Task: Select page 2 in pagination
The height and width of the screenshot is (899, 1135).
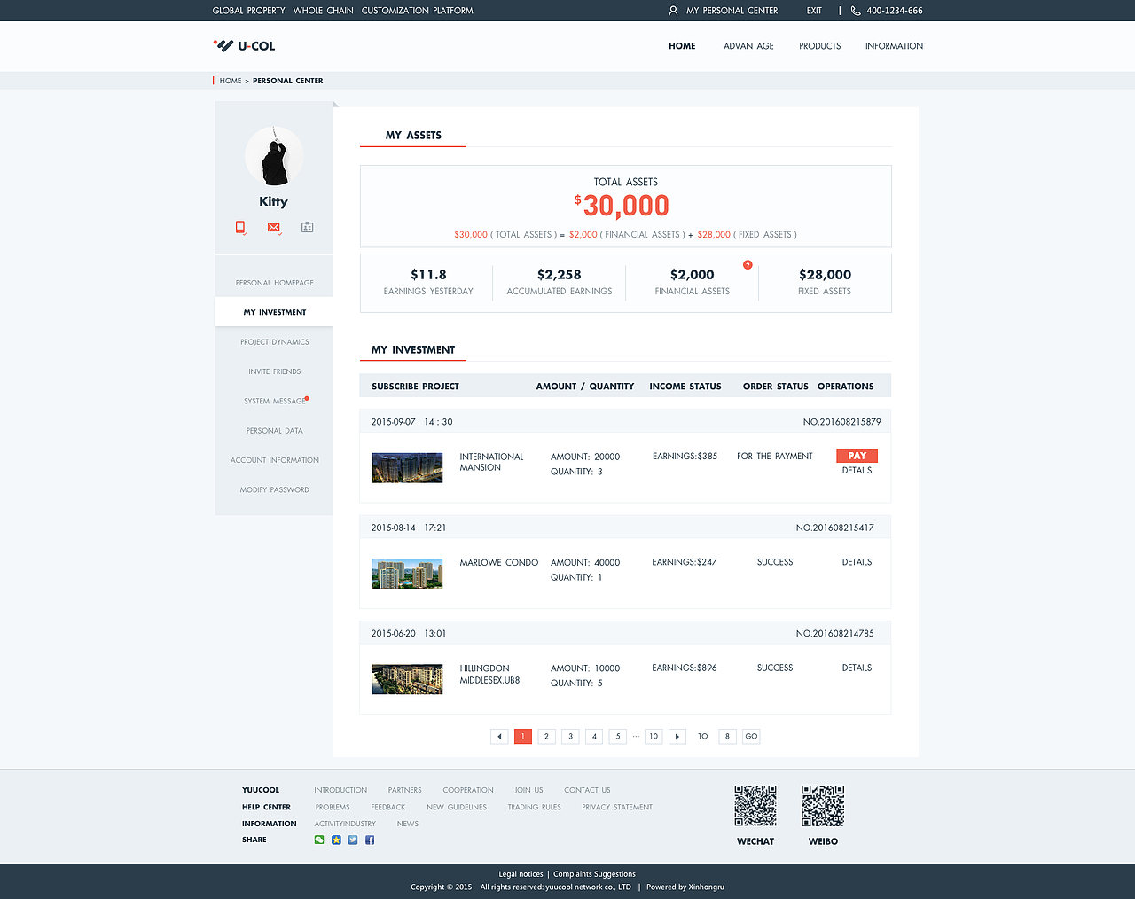Action: click(547, 737)
